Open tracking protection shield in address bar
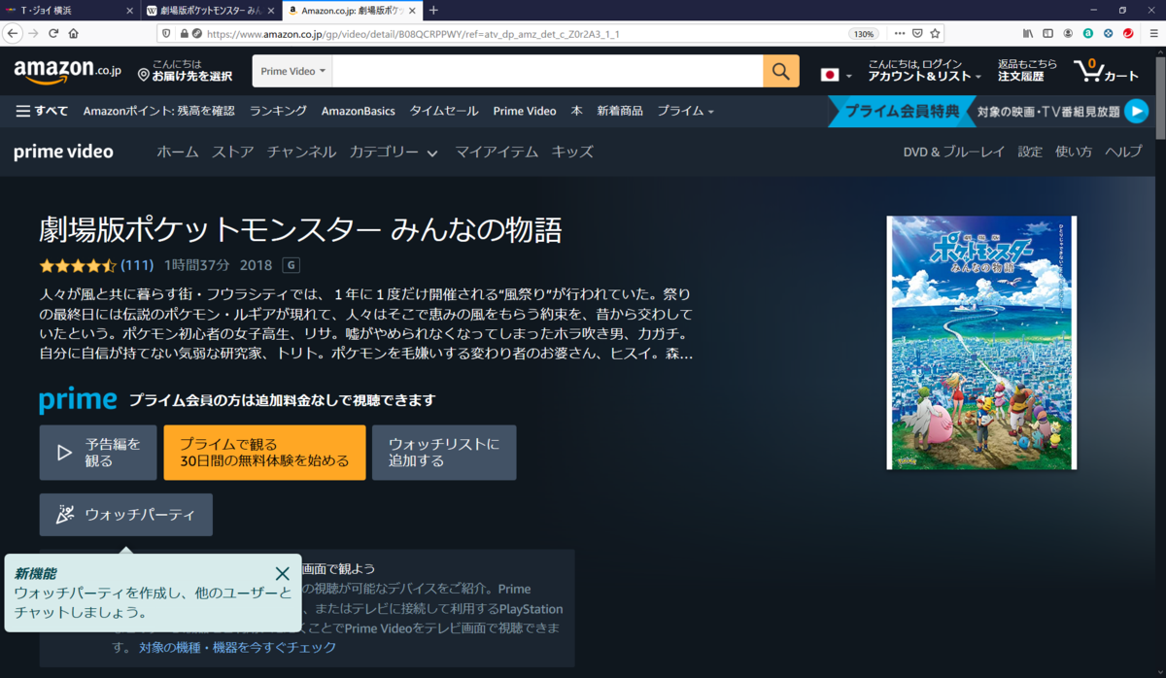This screenshot has width=1166, height=678. click(167, 33)
